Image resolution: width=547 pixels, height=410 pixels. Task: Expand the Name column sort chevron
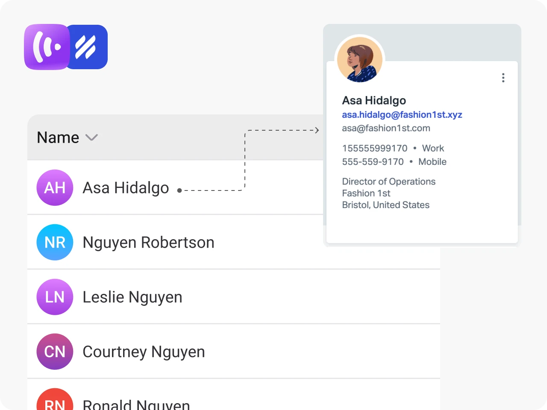pyautogui.click(x=92, y=138)
